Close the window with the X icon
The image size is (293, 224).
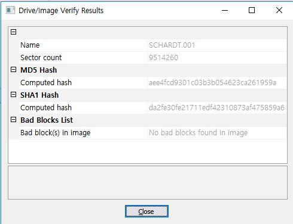(x=279, y=10)
